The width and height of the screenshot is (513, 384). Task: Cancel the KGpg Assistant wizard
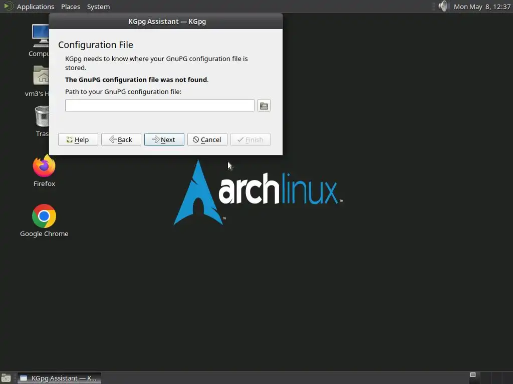pos(207,139)
